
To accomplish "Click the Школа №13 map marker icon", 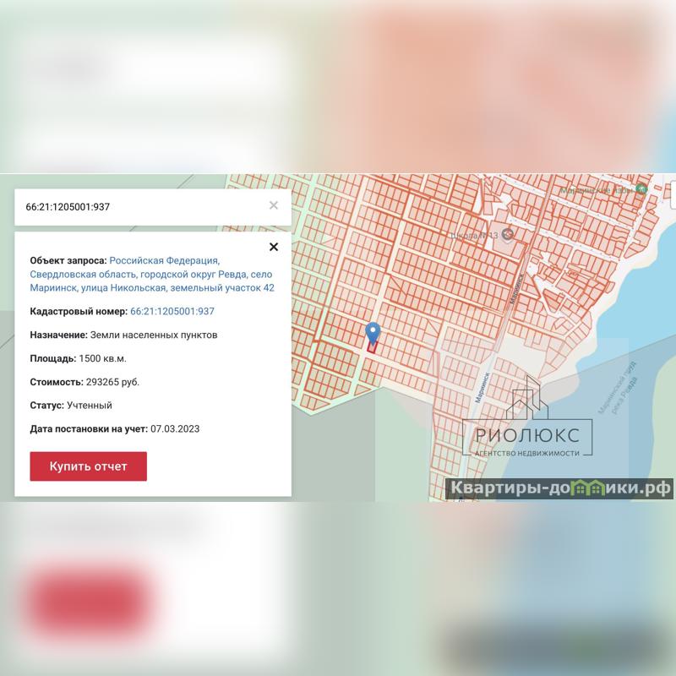I will tap(507, 234).
